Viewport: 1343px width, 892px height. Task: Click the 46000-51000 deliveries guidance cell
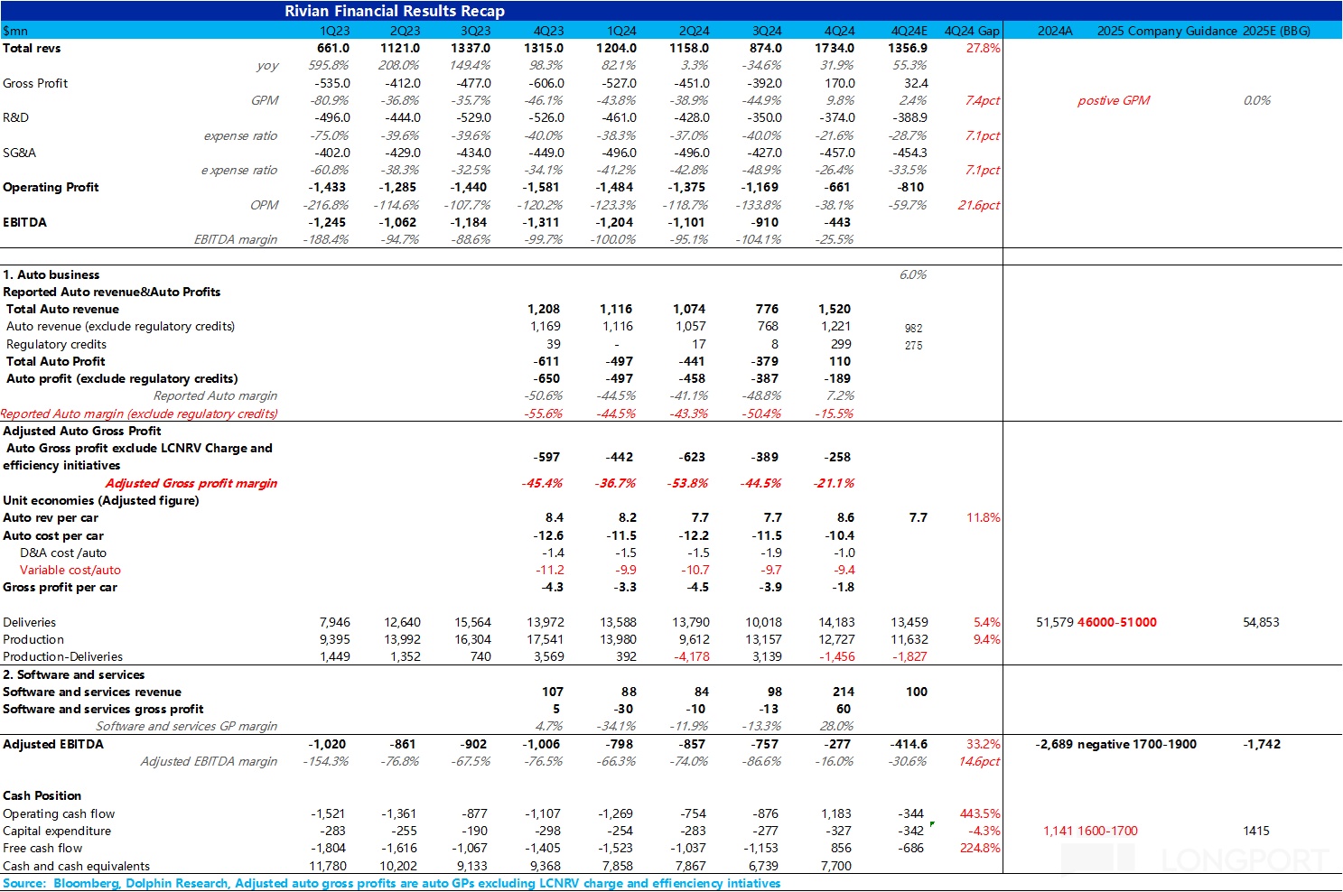pyautogui.click(x=1117, y=622)
